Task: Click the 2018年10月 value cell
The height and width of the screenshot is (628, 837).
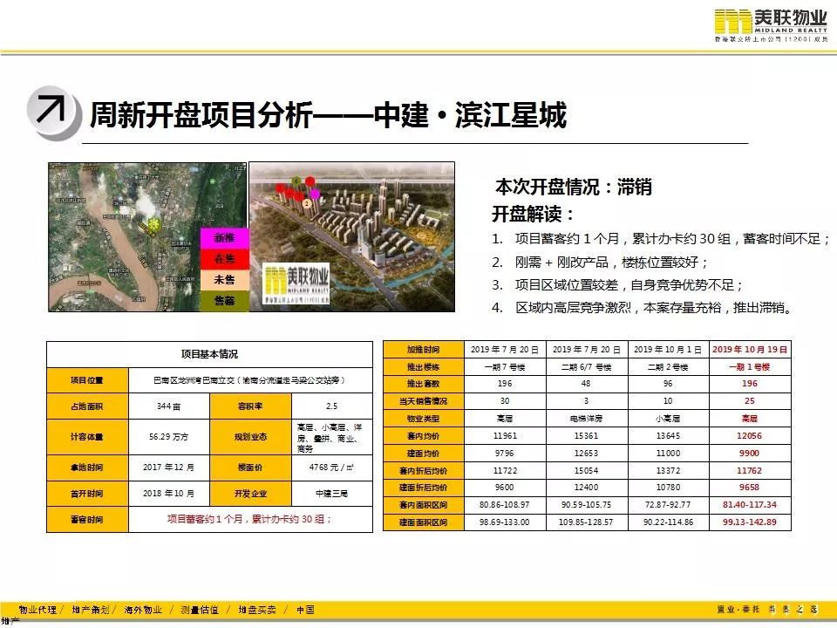Action: coord(168,494)
